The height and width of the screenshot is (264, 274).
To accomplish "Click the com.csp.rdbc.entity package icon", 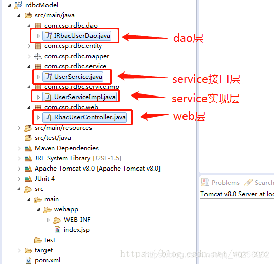I will tap(38, 46).
